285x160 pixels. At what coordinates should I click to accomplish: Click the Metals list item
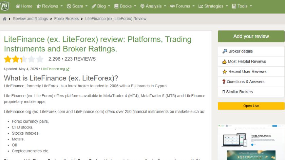[x=18, y=139]
